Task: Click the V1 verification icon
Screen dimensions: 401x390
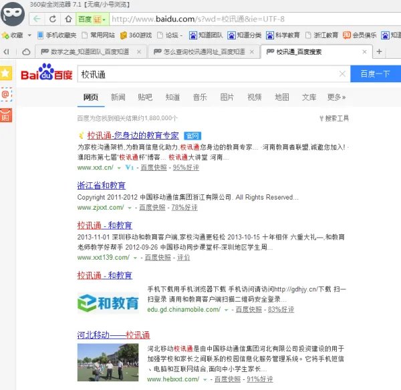Action: coord(130,168)
